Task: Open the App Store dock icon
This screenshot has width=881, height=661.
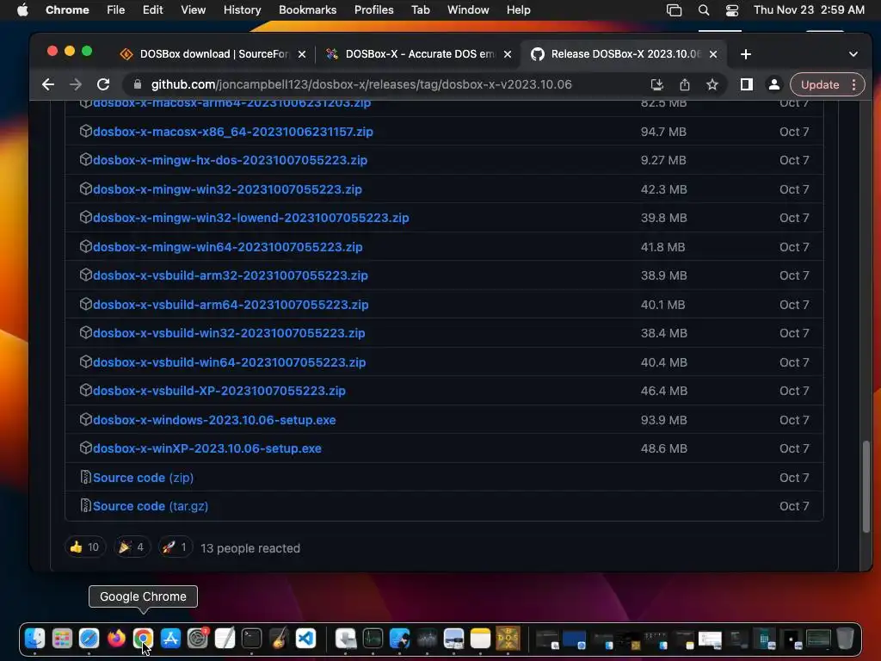Action: (170, 639)
